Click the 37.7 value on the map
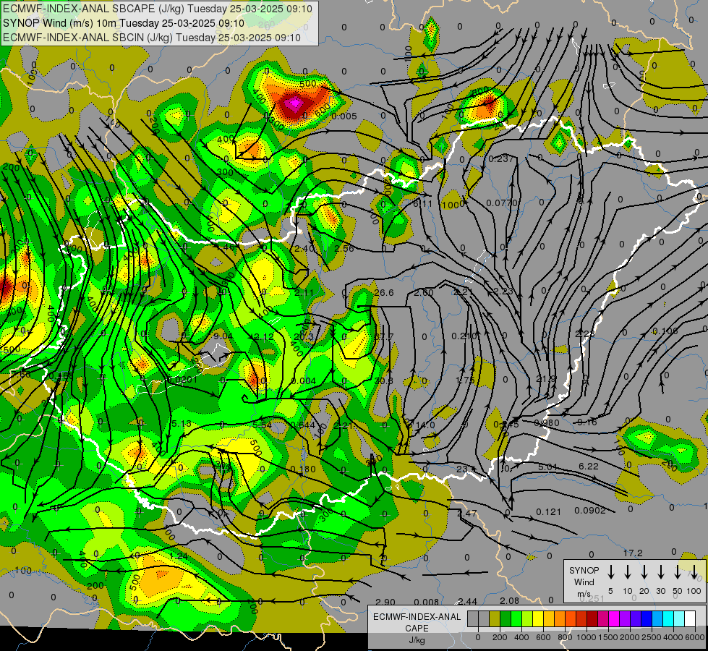Screen dimensions: 708x651 (x=384, y=336)
